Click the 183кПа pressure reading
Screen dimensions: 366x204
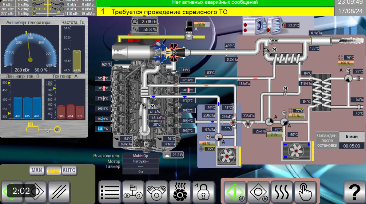click(x=244, y=84)
